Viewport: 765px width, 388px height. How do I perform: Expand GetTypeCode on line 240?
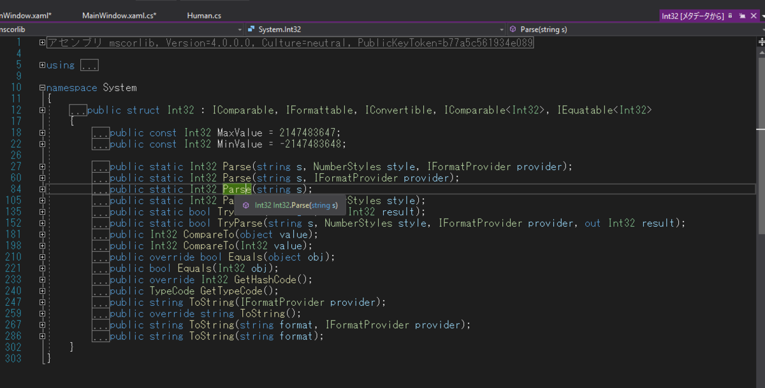42,291
